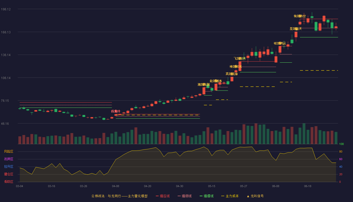Click the 06-08 date label
353x202 pixels.
(276, 186)
